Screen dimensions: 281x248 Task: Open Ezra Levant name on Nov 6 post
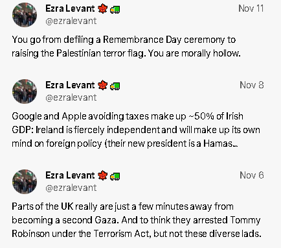[70, 175]
